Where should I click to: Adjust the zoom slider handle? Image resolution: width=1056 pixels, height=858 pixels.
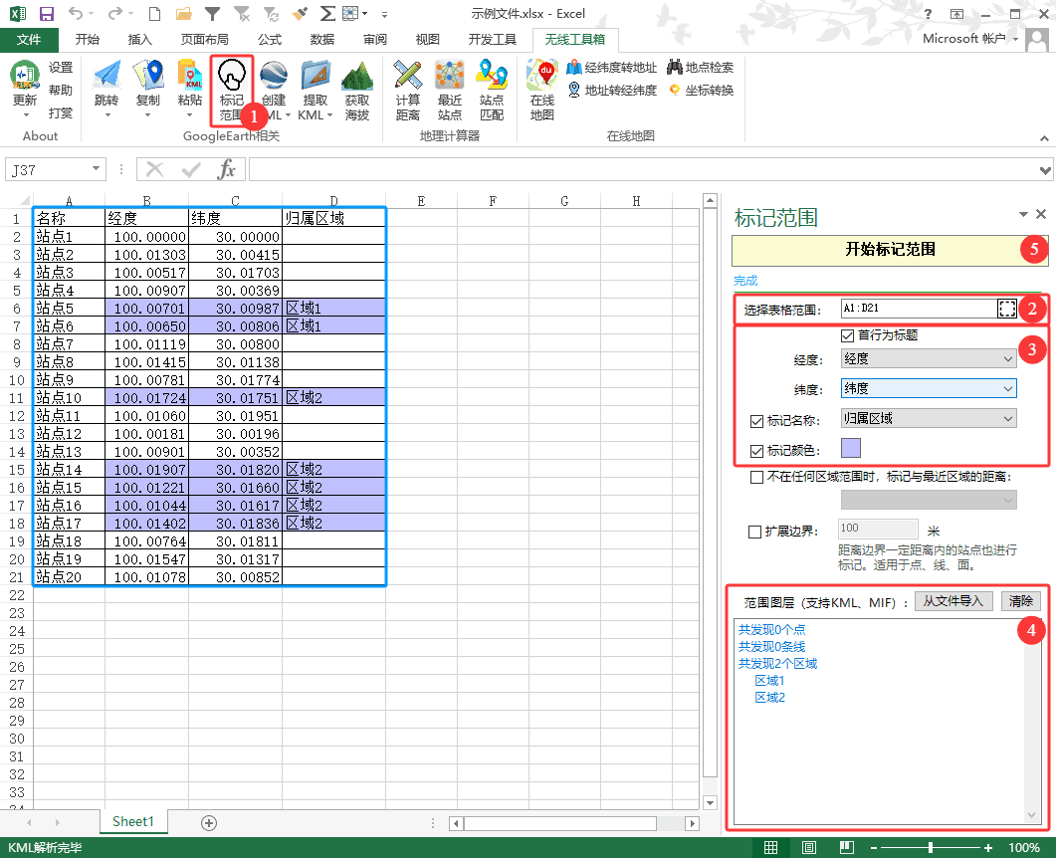click(930, 847)
